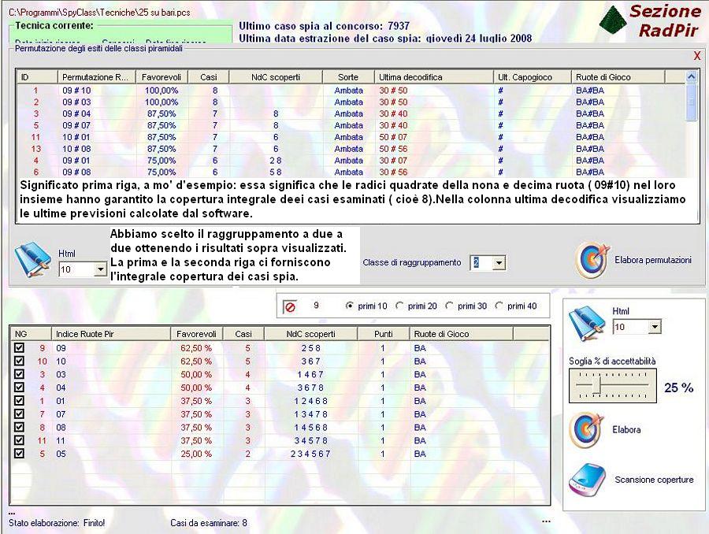
Task: Click the NG column header in lower table
Action: click(x=31, y=334)
